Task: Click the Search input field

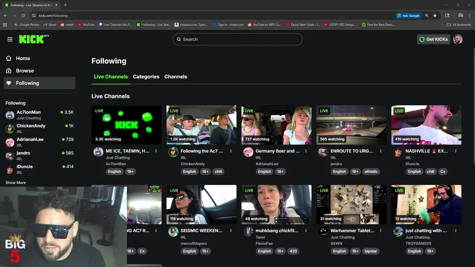Action: click(x=237, y=39)
